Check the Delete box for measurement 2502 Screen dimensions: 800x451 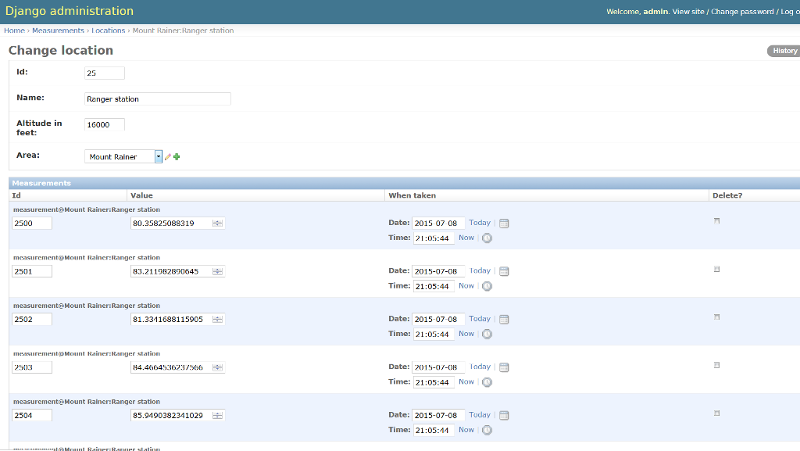(716, 317)
